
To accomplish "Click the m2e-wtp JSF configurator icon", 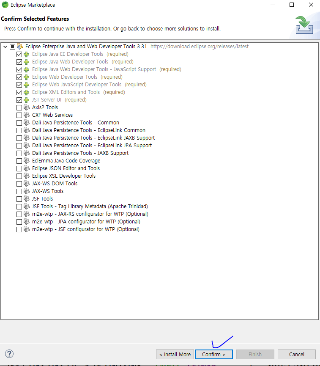I will (27, 229).
